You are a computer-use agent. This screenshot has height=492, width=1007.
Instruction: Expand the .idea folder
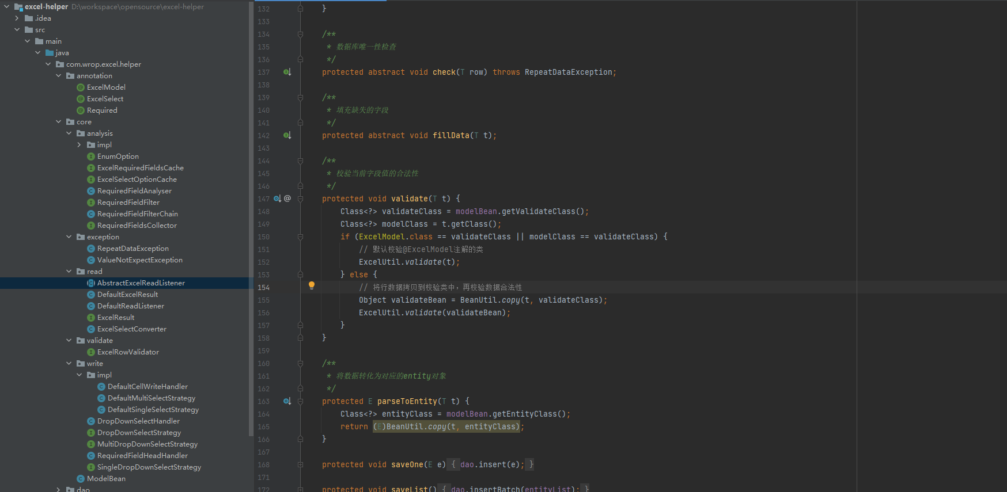pyautogui.click(x=17, y=18)
